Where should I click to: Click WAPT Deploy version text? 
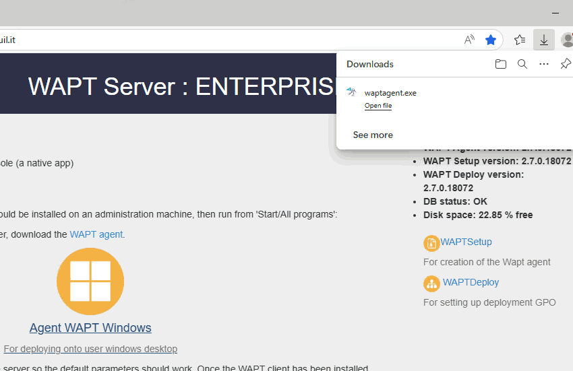coord(473,181)
